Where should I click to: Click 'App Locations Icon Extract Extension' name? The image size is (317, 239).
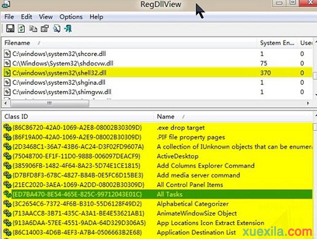211,222
